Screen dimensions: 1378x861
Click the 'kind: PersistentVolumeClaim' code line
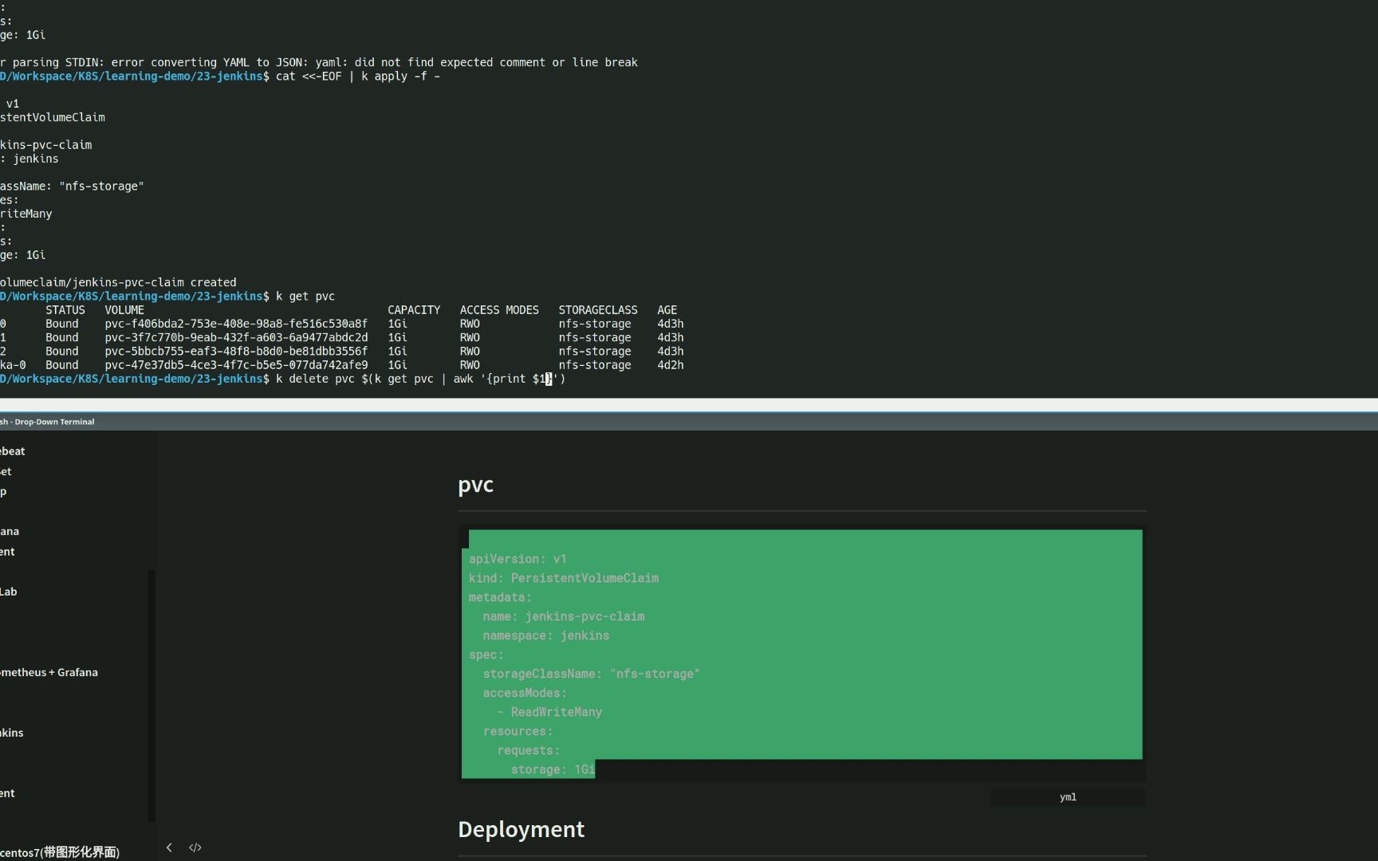tap(563, 578)
